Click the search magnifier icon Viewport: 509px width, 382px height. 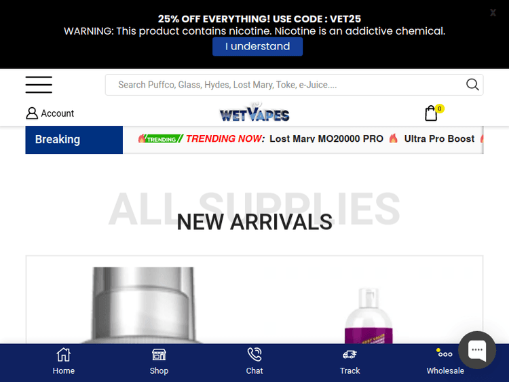[x=472, y=85]
